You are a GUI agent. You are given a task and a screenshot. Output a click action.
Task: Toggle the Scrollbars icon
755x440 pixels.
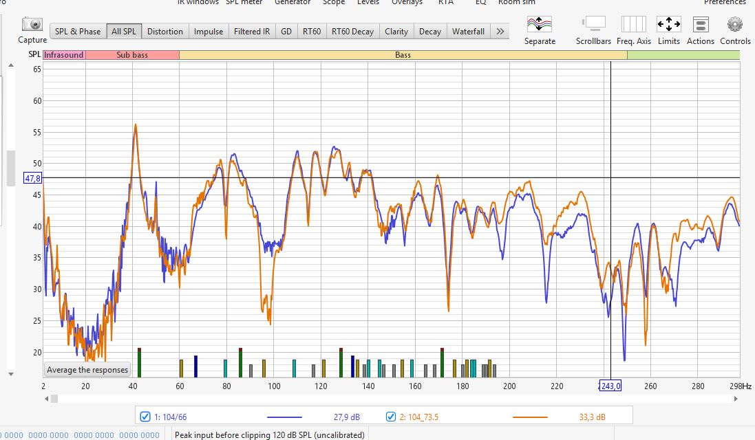pyautogui.click(x=593, y=25)
